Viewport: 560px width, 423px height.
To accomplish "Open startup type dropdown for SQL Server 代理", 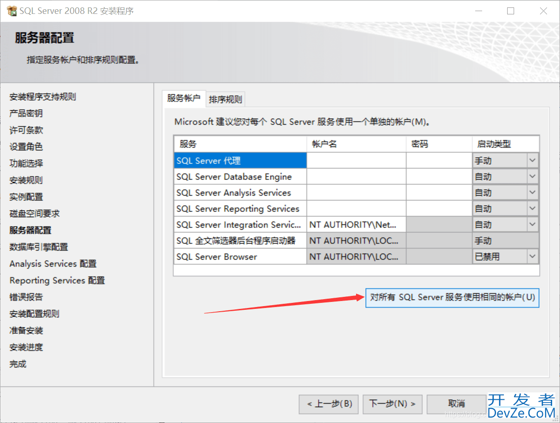I will pyautogui.click(x=532, y=160).
